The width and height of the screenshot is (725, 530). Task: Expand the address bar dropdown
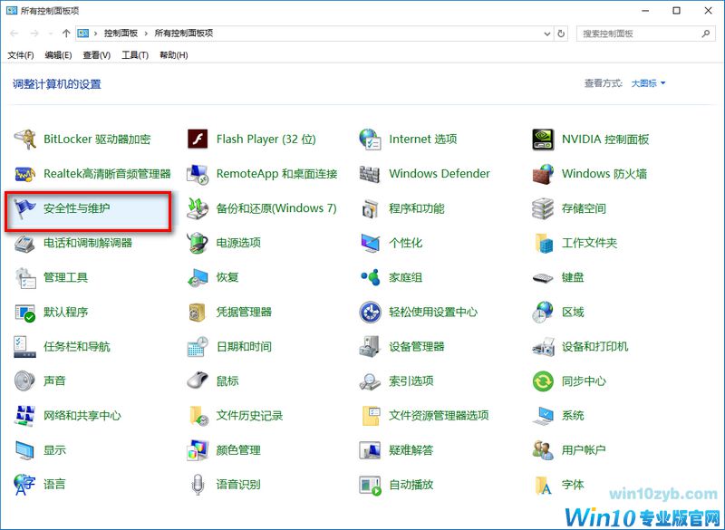[x=547, y=34]
